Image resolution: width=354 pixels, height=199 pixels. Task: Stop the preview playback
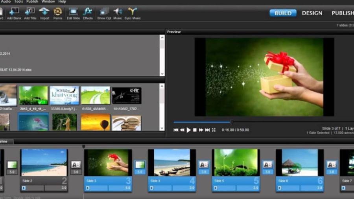(x=195, y=130)
